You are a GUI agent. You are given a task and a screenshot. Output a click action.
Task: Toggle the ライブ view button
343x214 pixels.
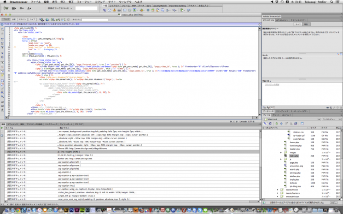coord(32,20)
